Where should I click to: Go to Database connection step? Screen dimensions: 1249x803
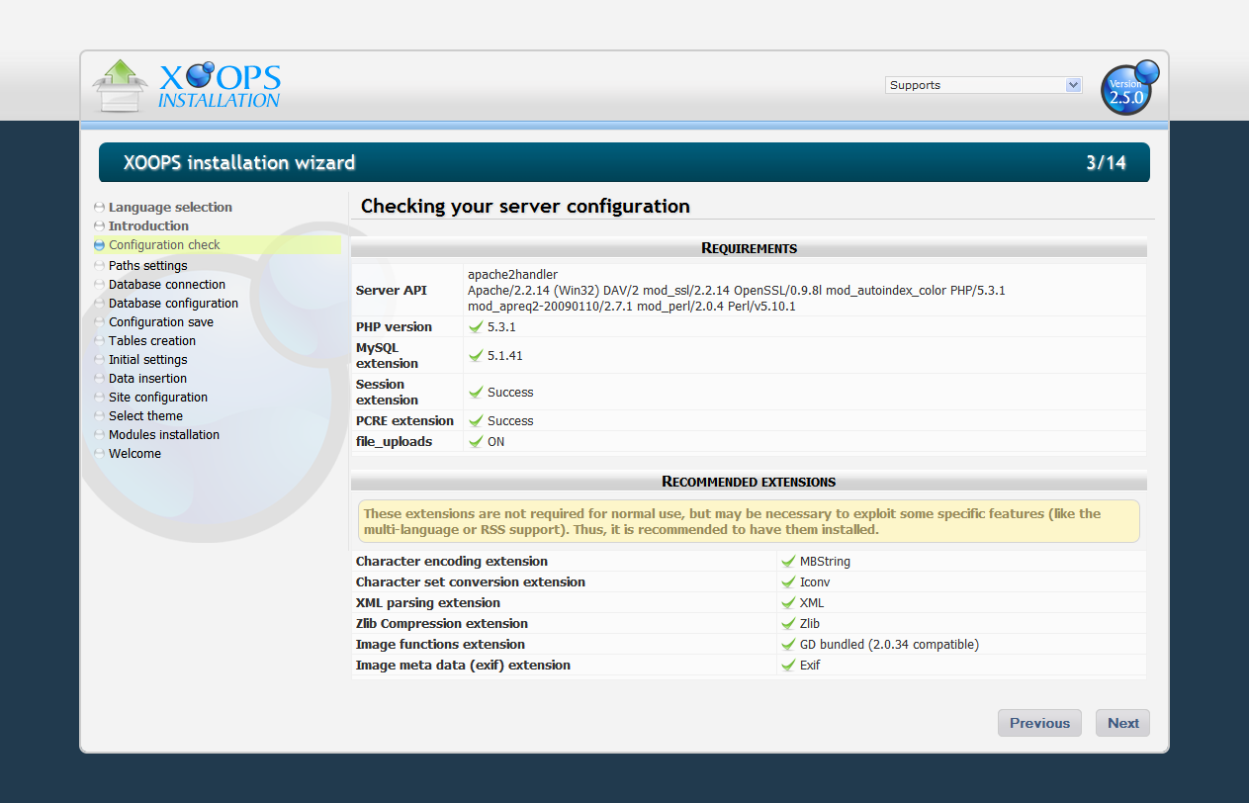[x=167, y=284]
